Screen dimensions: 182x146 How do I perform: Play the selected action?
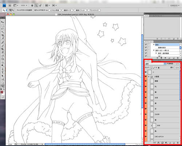coord(165,58)
